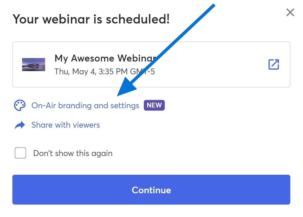303x217 pixels.
Task: Confirm with the Continue button
Action: click(x=151, y=190)
